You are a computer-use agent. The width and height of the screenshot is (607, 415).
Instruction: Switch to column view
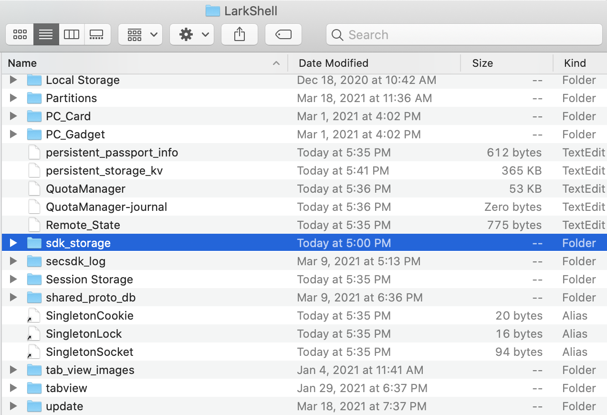[x=72, y=34]
